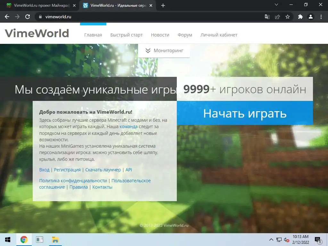Open the Форум menu item
328x246 pixels.
coord(185,35)
